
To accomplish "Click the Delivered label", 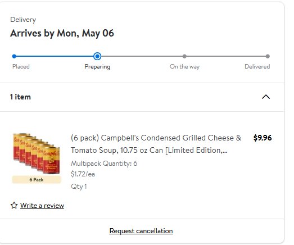I will 257,66.
